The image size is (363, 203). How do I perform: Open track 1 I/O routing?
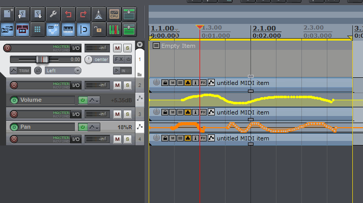[76, 48]
